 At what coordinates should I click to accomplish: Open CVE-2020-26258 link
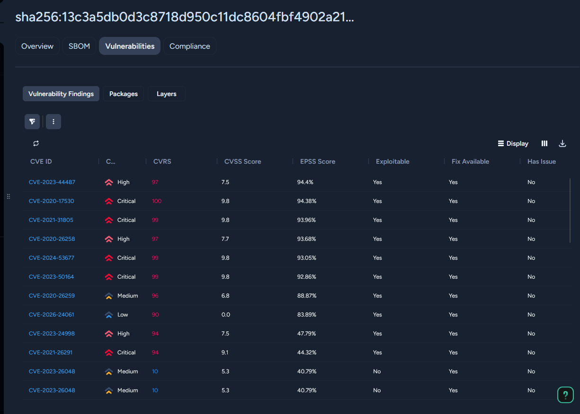(x=52, y=239)
